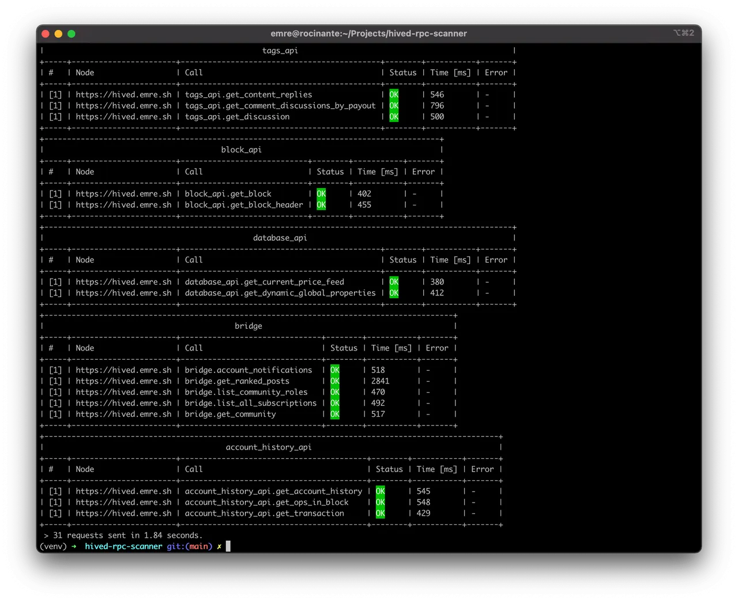
Task: Click OK status of get_dynamic_global_properties row
Action: 394,292
